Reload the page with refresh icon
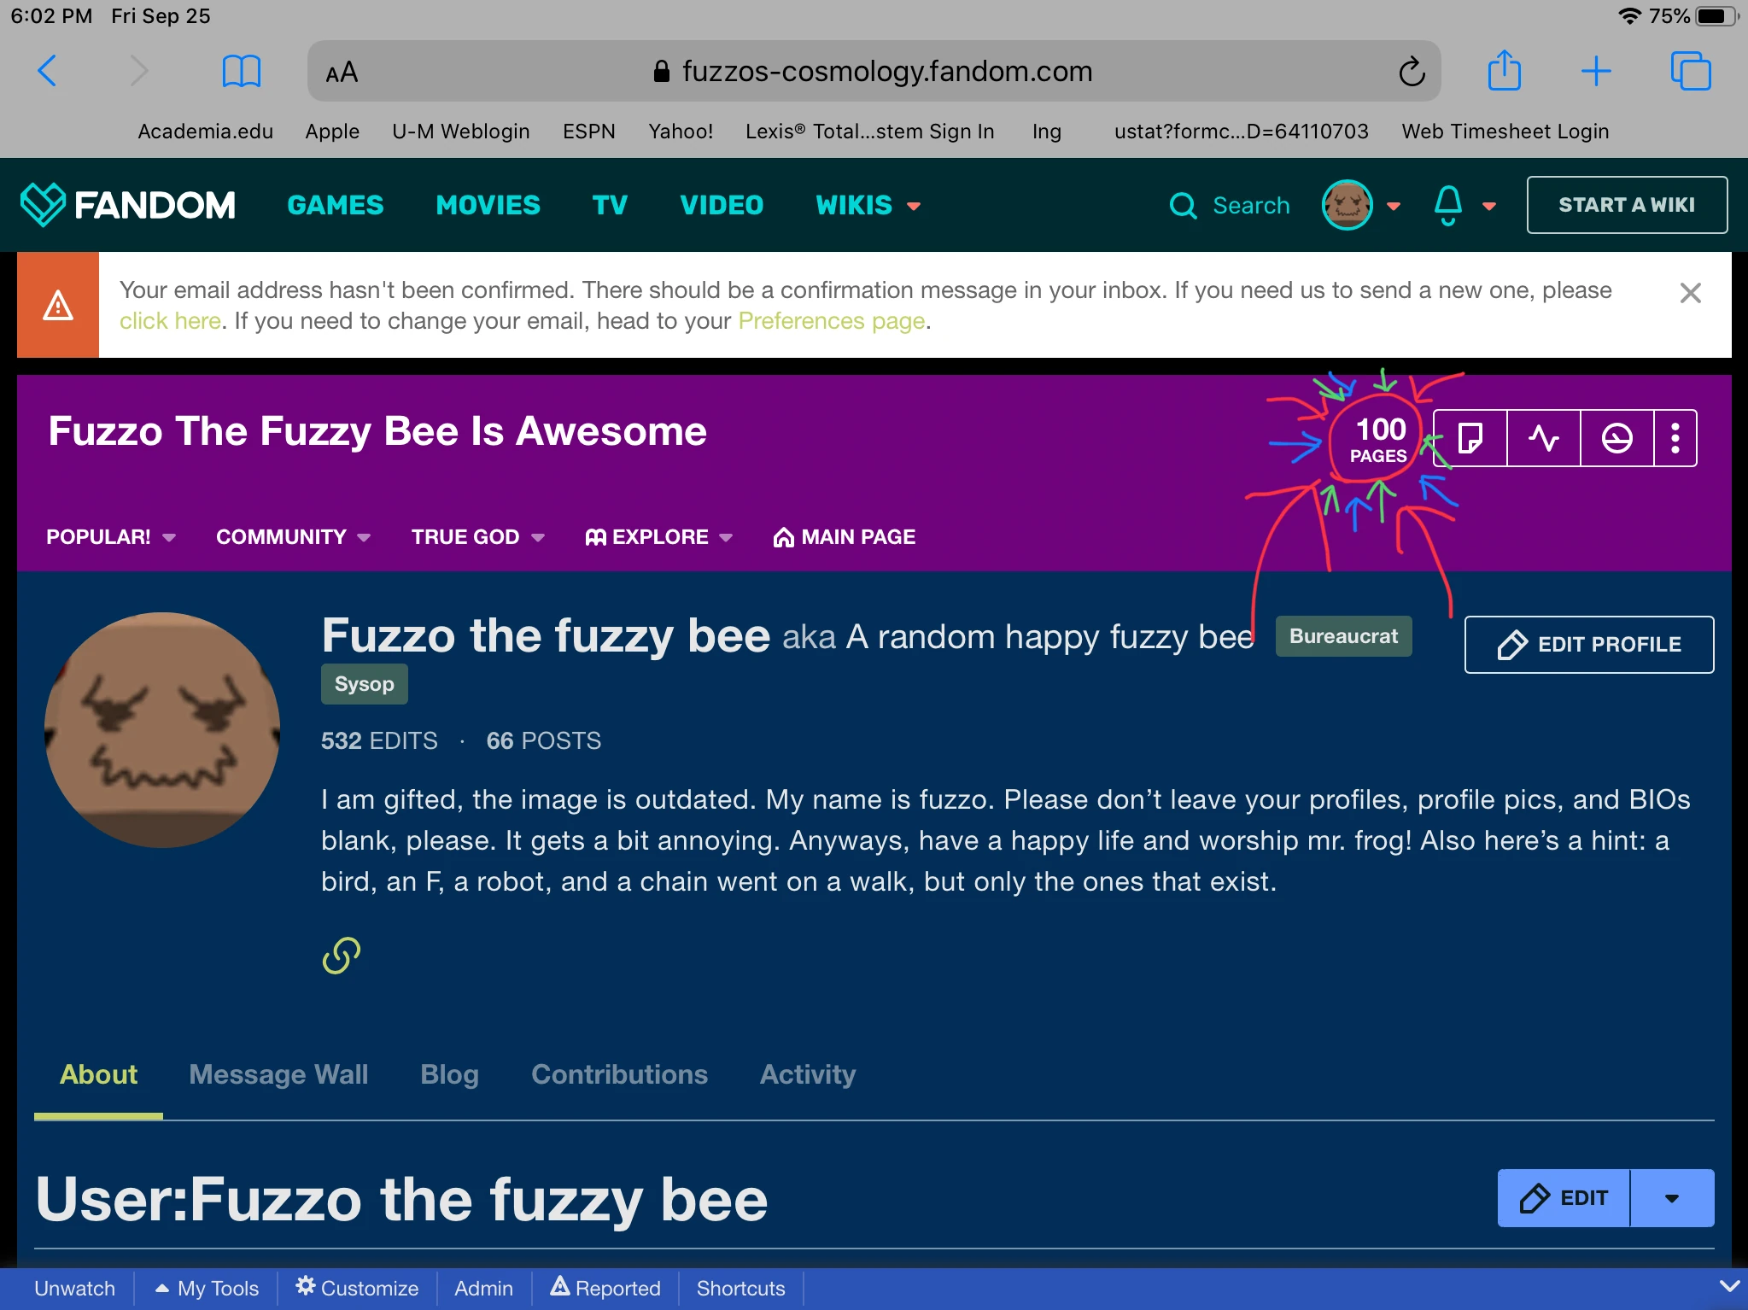 click(x=1412, y=72)
